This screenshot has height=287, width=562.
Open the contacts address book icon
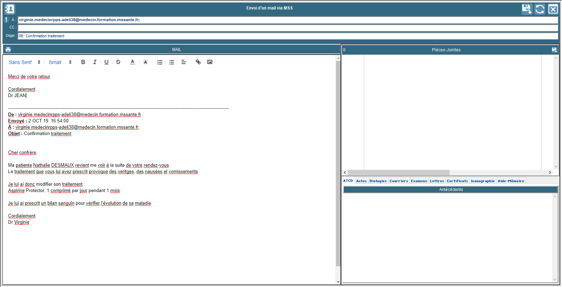9,9
